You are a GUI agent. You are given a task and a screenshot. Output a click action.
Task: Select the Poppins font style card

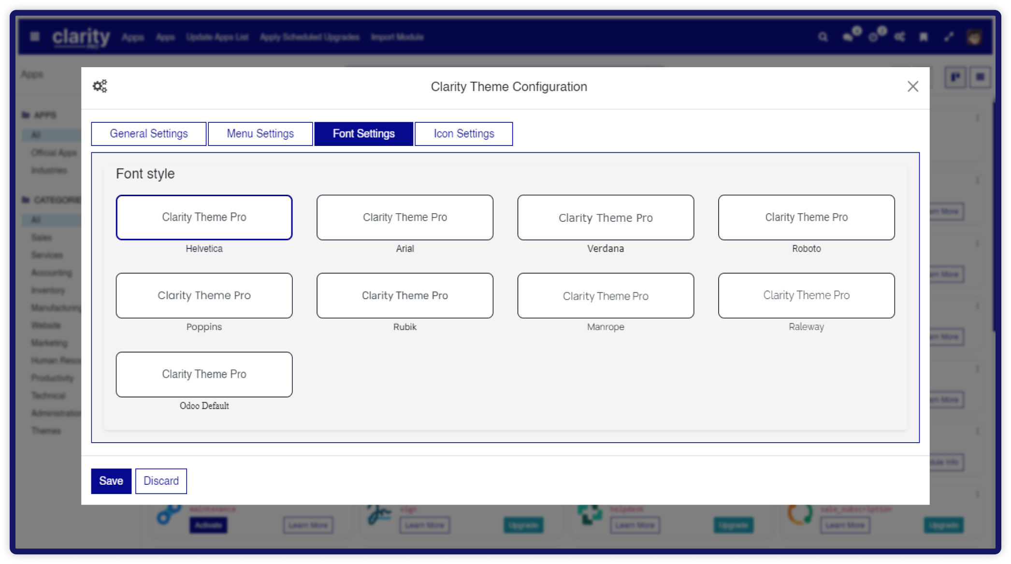pyautogui.click(x=204, y=296)
